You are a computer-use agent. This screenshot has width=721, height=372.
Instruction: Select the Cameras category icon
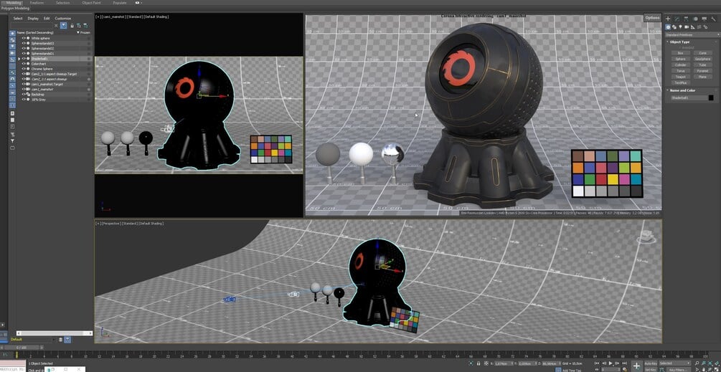687,27
